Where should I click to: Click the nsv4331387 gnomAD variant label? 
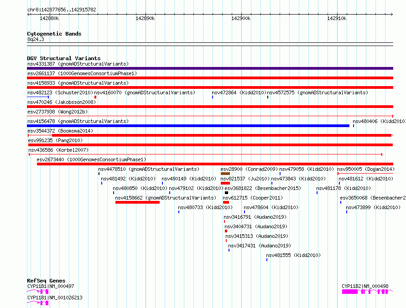click(x=78, y=64)
